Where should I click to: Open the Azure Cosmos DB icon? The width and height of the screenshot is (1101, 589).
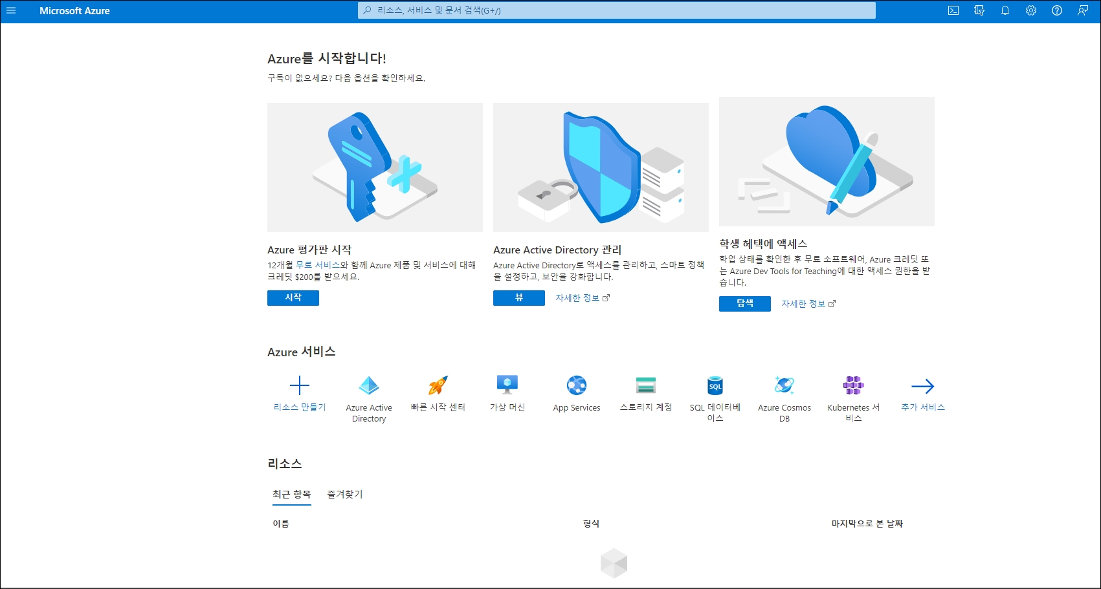coord(784,386)
